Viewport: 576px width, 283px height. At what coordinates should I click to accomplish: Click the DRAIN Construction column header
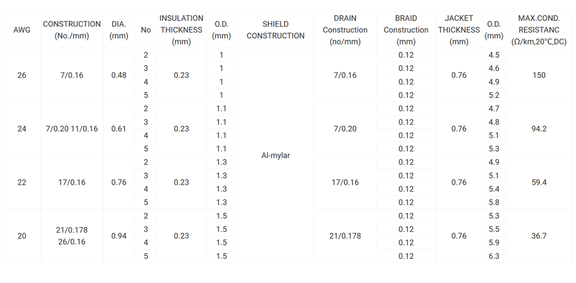[x=345, y=30]
